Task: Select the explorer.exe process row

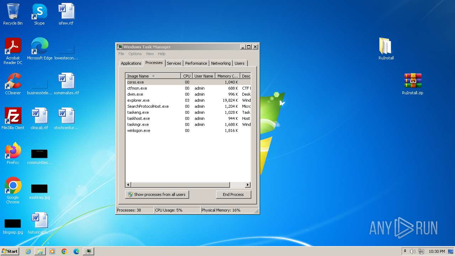Action: pyautogui.click(x=188, y=100)
